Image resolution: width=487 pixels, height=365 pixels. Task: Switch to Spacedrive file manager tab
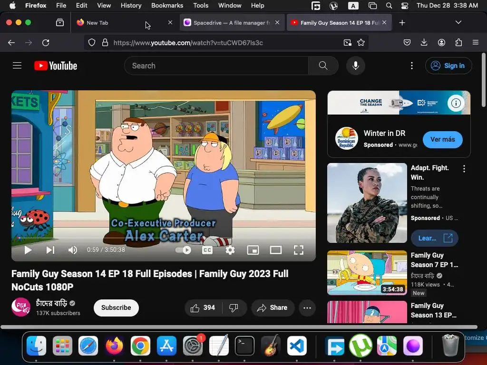click(232, 23)
